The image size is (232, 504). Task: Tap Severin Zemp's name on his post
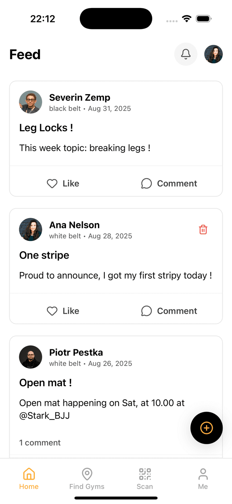79,97
